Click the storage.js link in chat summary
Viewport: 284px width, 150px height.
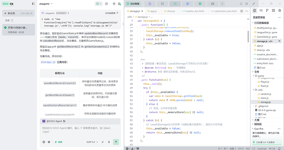48,62
